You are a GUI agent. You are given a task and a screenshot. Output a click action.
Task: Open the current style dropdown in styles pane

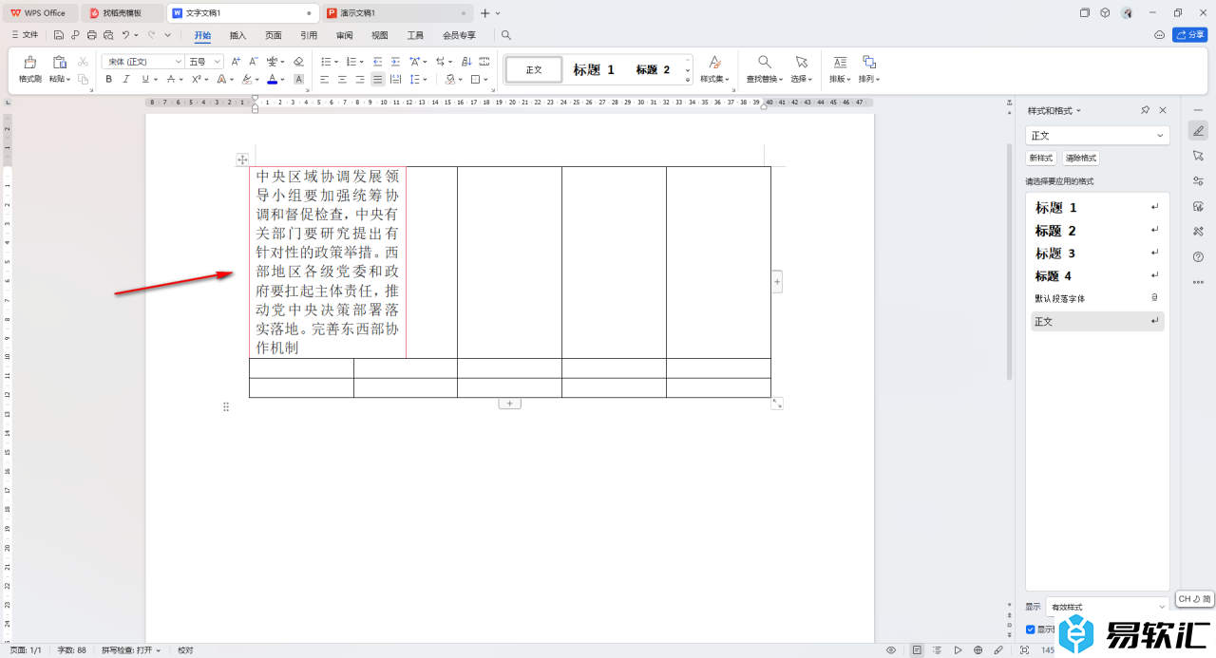tap(1097, 136)
